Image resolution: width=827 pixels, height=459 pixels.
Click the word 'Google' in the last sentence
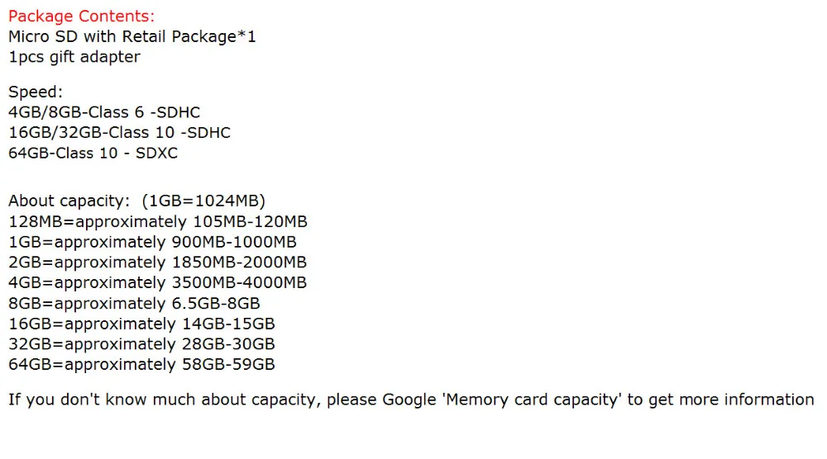[x=409, y=400]
